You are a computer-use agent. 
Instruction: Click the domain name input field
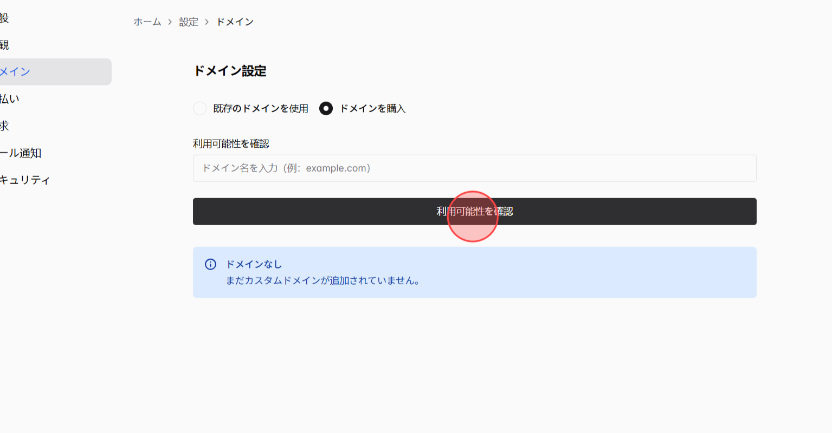pyautogui.click(x=474, y=168)
